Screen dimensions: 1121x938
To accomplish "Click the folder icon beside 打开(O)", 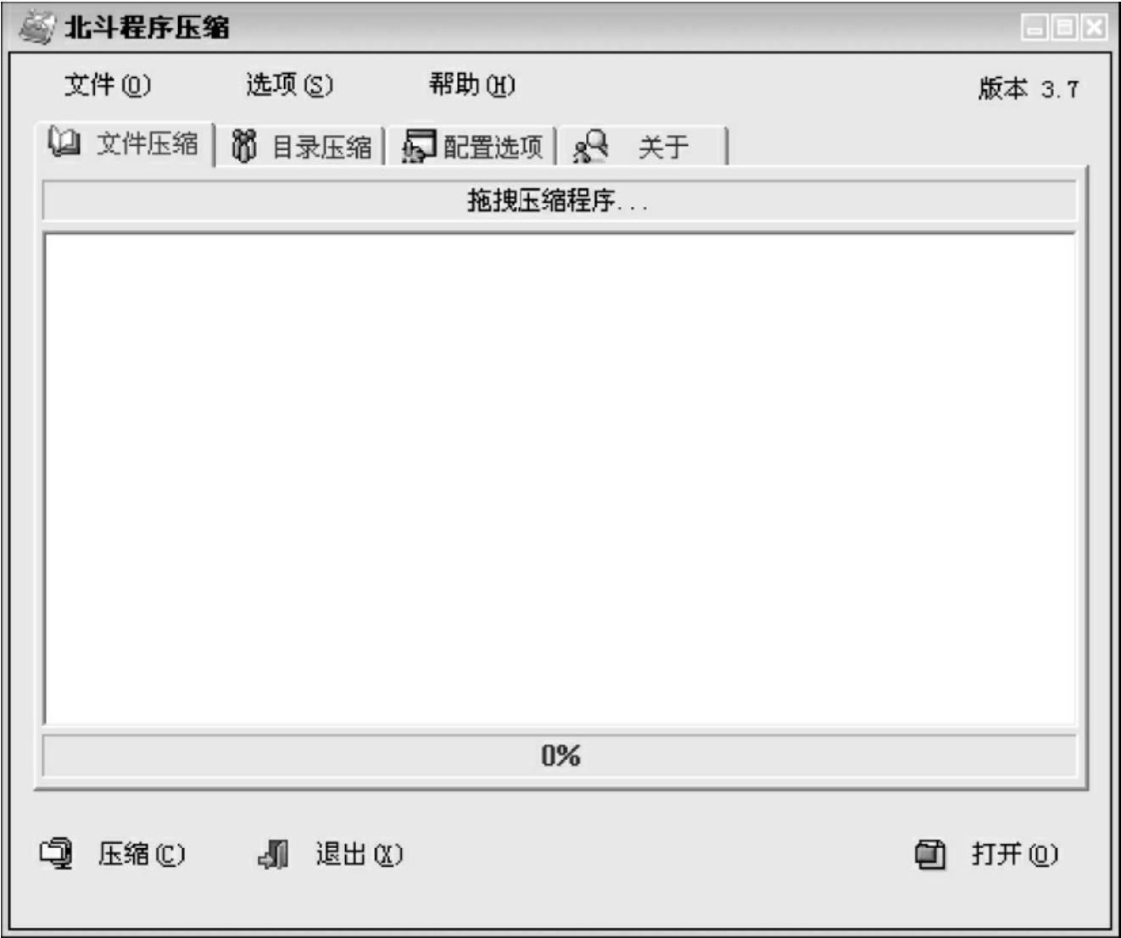I will click(930, 853).
